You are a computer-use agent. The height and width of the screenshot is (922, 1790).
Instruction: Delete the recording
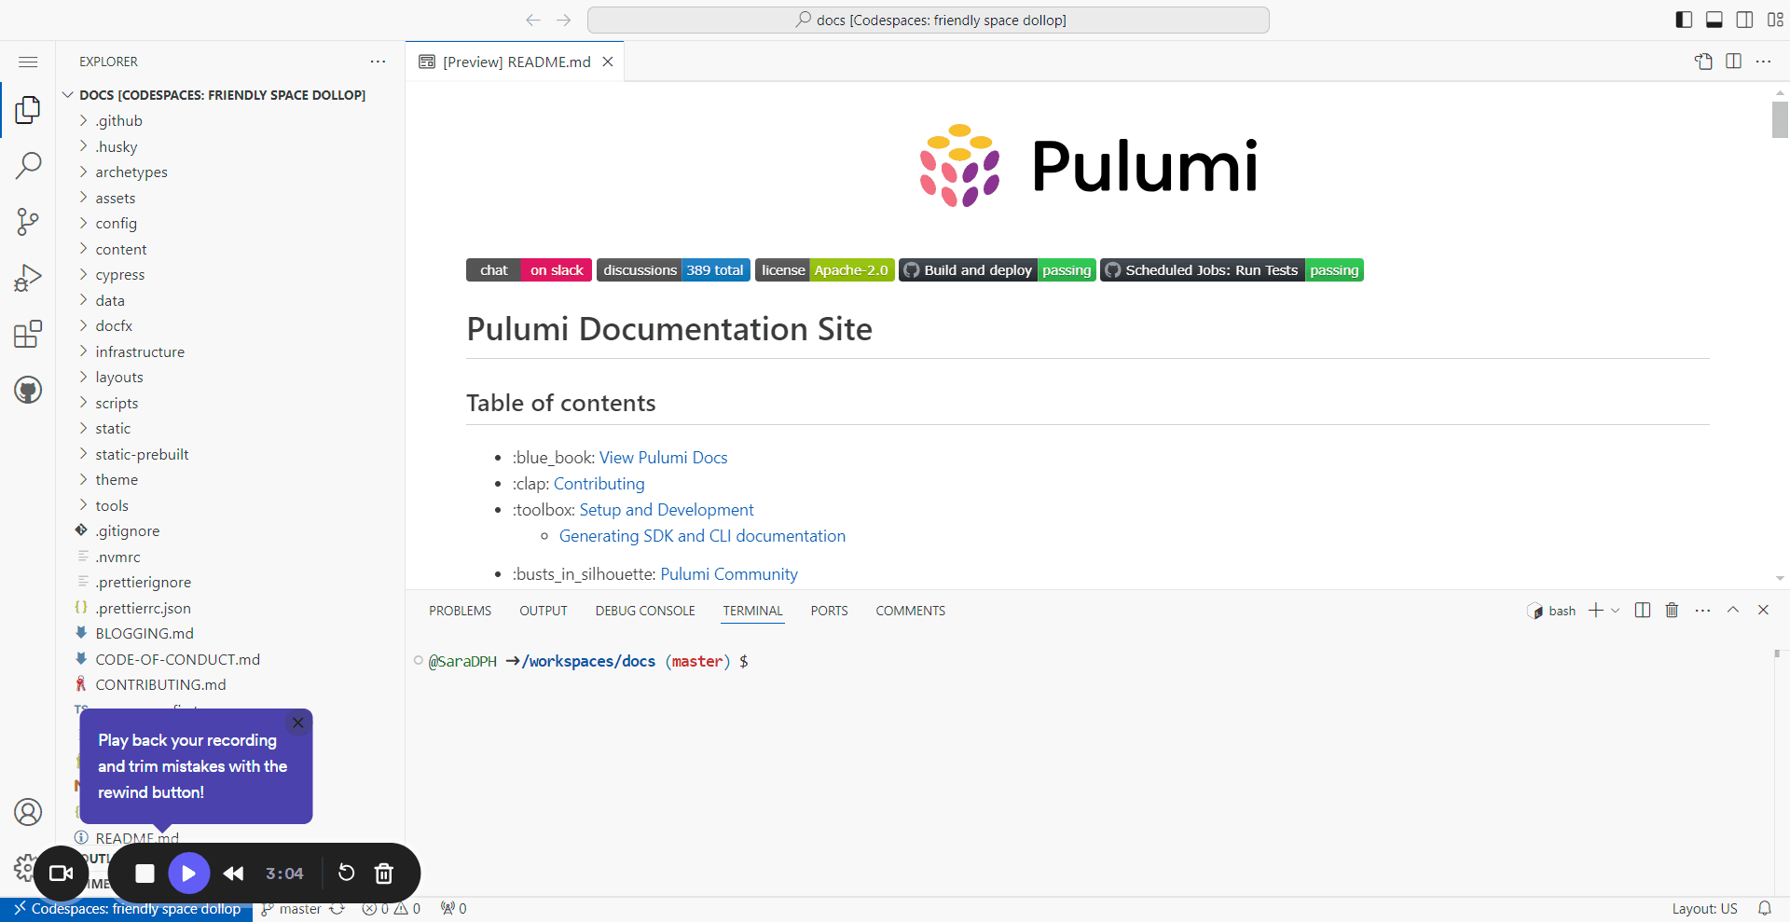[384, 874]
